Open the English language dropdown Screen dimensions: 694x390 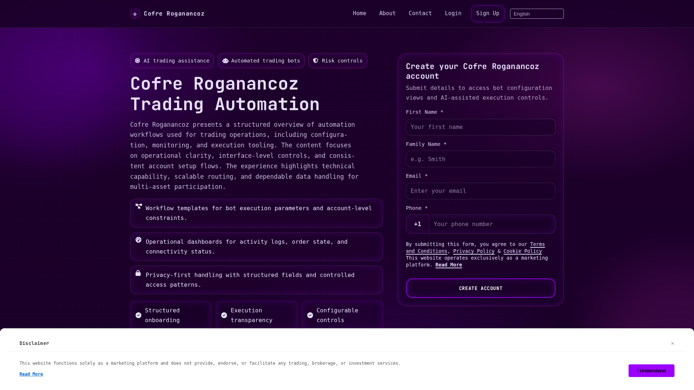pyautogui.click(x=537, y=14)
